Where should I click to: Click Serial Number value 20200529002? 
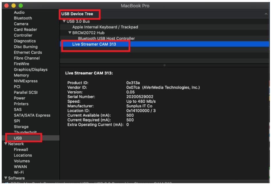click(x=140, y=97)
